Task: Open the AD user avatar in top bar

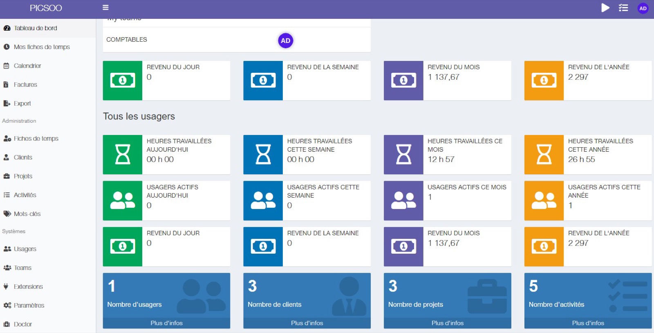Action: 643,8
